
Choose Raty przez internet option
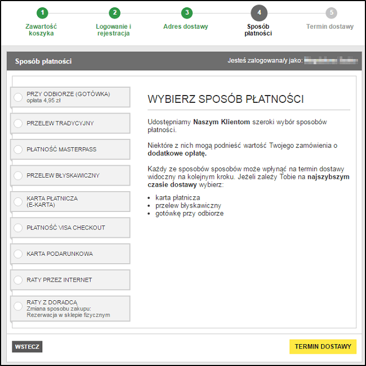click(18, 280)
